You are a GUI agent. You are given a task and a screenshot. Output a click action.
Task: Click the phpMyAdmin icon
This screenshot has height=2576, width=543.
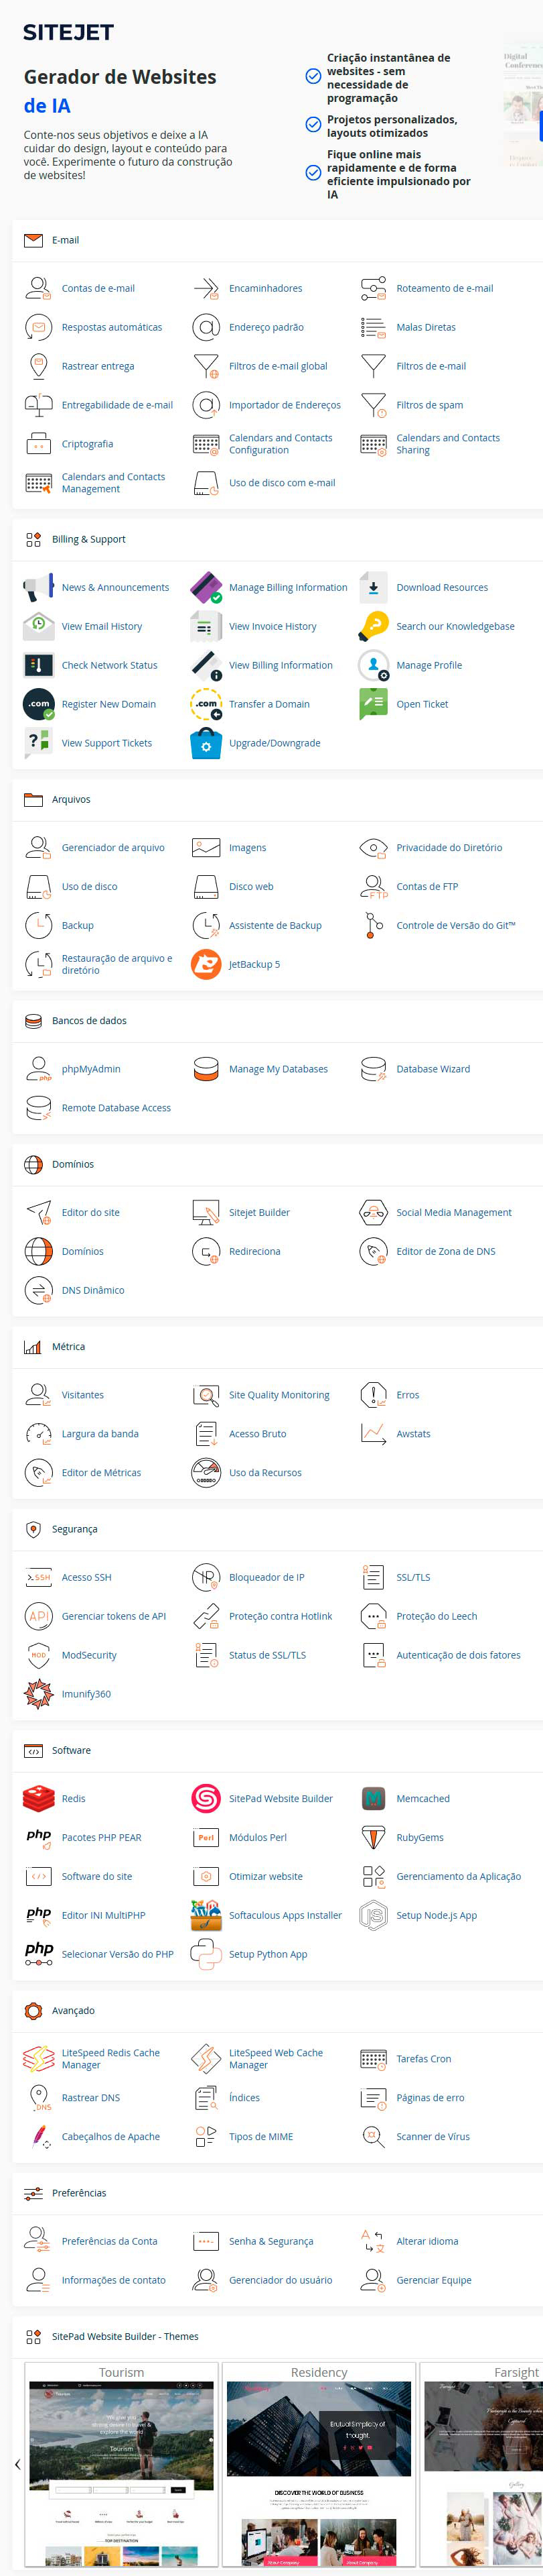coord(38,1069)
